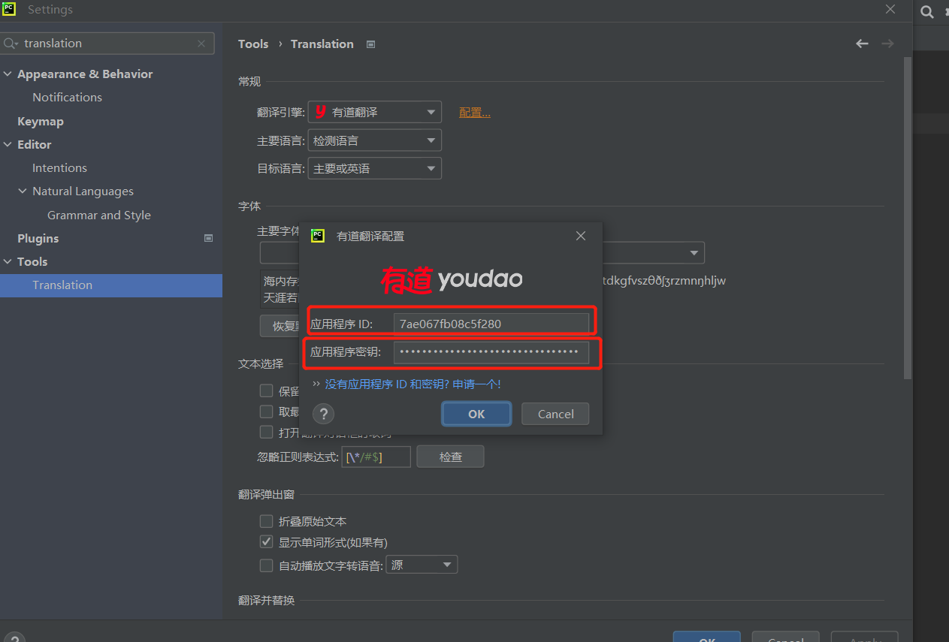Cancel the Youdao configuration dialog
Viewport: 949px width, 642px height.
pyautogui.click(x=556, y=414)
